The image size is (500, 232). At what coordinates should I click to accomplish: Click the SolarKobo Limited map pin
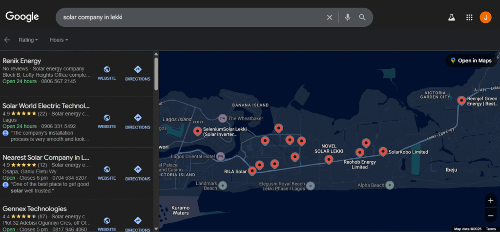pyautogui.click(x=383, y=151)
